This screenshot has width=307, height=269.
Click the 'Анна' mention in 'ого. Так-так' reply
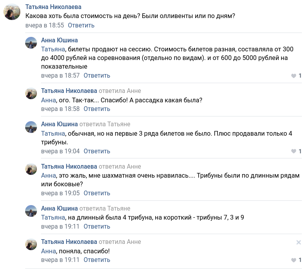pos(48,100)
